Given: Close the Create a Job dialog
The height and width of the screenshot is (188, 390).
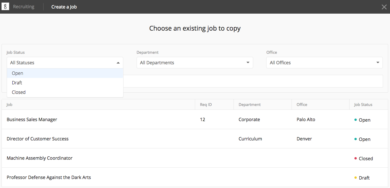Looking at the screenshot, I should pos(384,7).
